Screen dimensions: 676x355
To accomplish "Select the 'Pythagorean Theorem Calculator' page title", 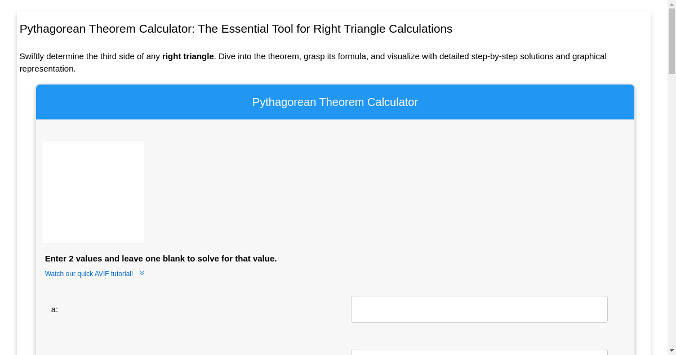I will [x=236, y=29].
